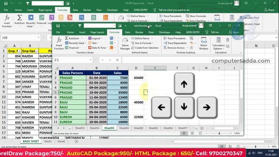Switch to Page Break Preview in front window
279x157 pixels.
click(x=201, y=133)
